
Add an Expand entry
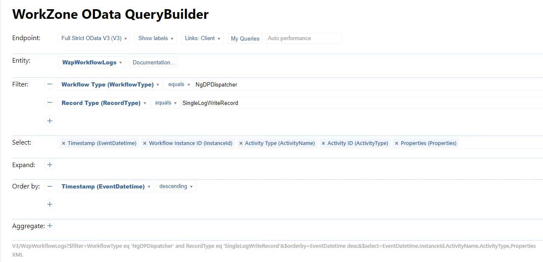tap(50, 165)
